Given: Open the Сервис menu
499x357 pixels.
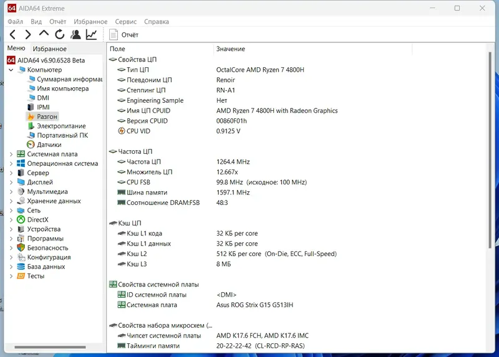Looking at the screenshot, I should tap(126, 22).
